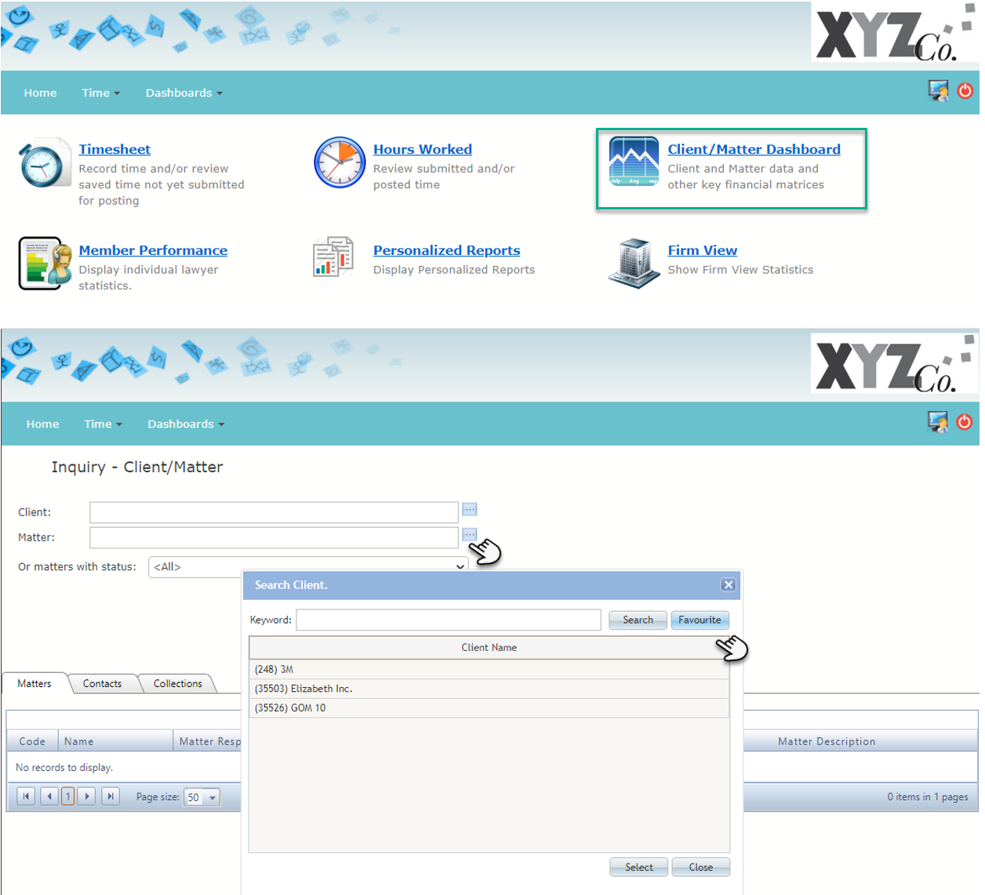Click in the Client input field
985x895 pixels.
274,512
